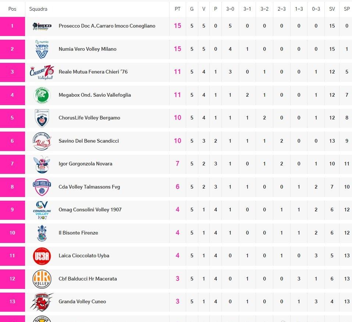352x322 pixels.
Task: Click the orange HR Volley Macerata logo
Action: tap(42, 279)
